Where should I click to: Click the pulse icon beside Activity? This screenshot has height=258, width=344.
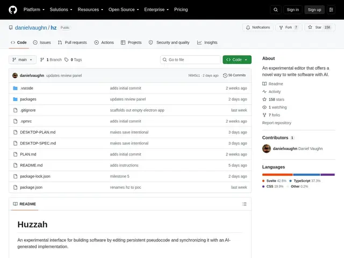click(264, 91)
